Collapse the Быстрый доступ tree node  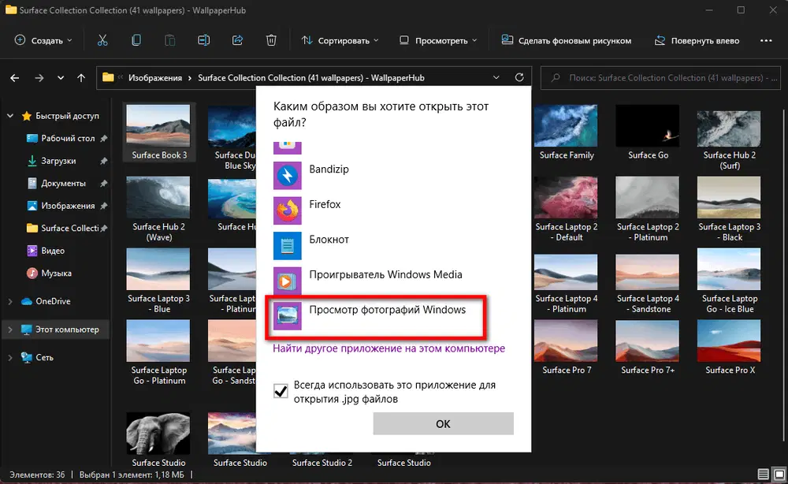click(x=10, y=116)
